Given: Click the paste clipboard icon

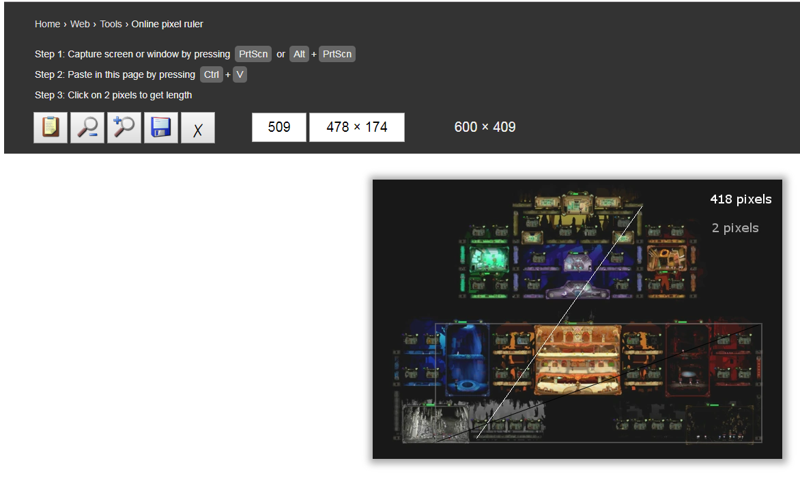Looking at the screenshot, I should click(x=51, y=128).
